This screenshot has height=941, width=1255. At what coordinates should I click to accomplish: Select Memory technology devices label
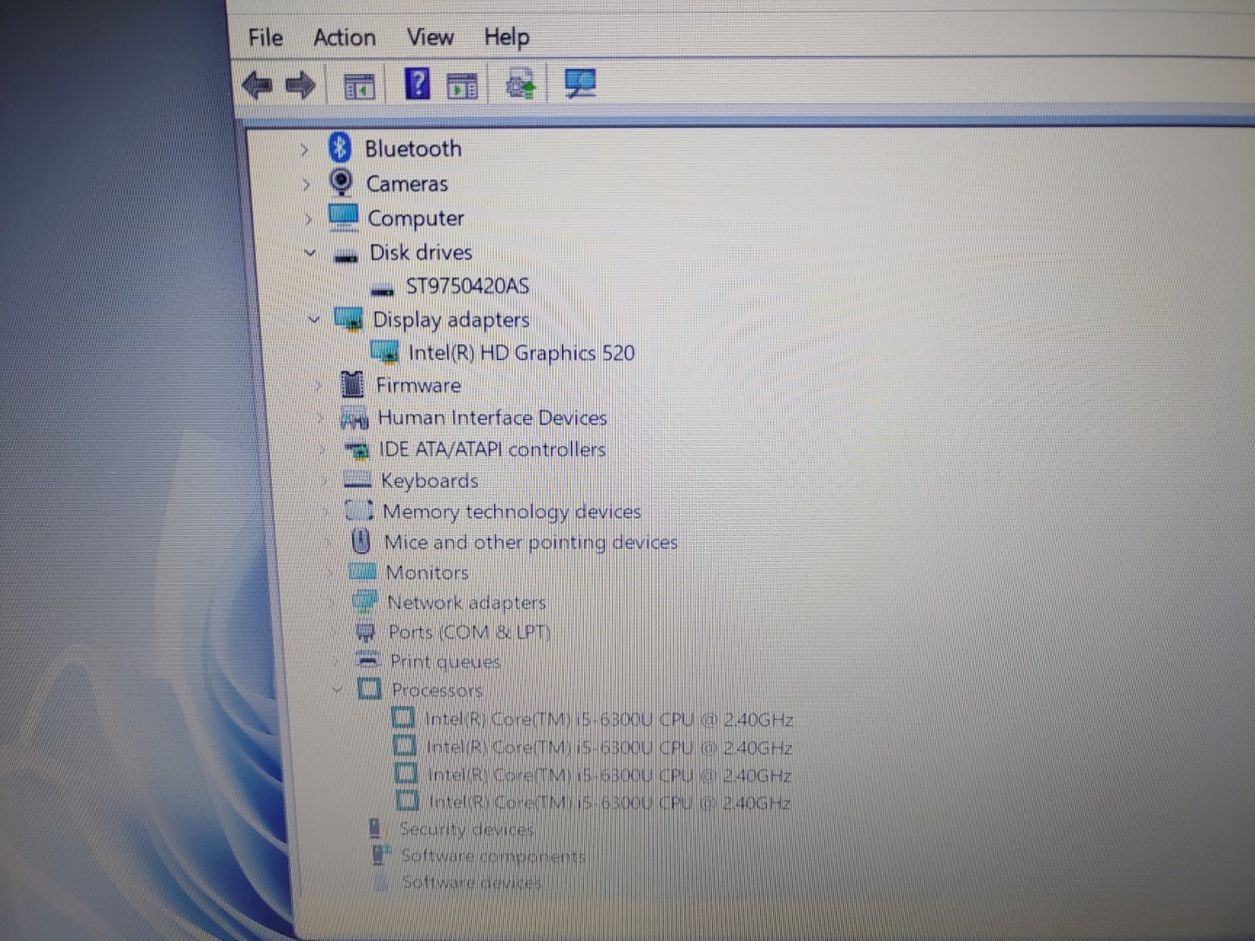pos(512,511)
